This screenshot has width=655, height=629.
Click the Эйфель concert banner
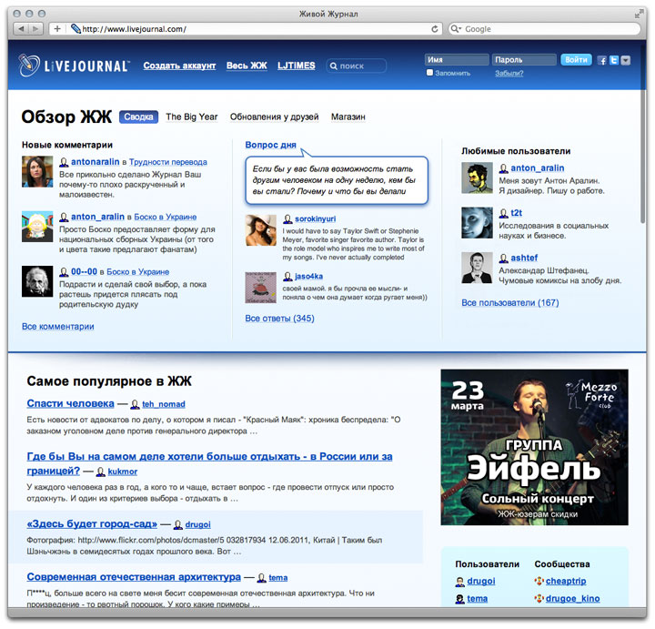[x=534, y=447]
